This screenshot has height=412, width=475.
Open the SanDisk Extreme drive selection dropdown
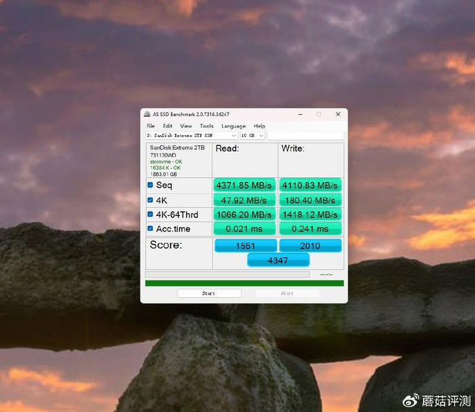tap(191, 136)
